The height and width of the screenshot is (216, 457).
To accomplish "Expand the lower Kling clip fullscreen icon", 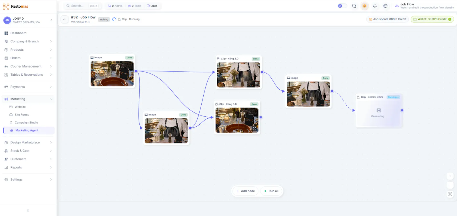I will tap(254, 129).
